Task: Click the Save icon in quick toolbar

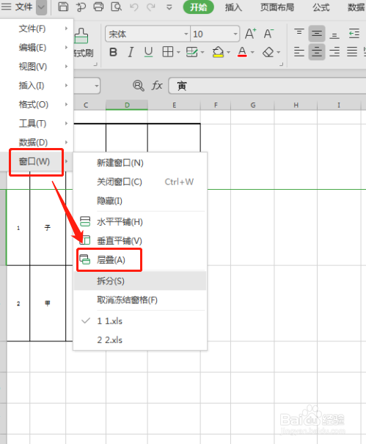Action: [63, 7]
